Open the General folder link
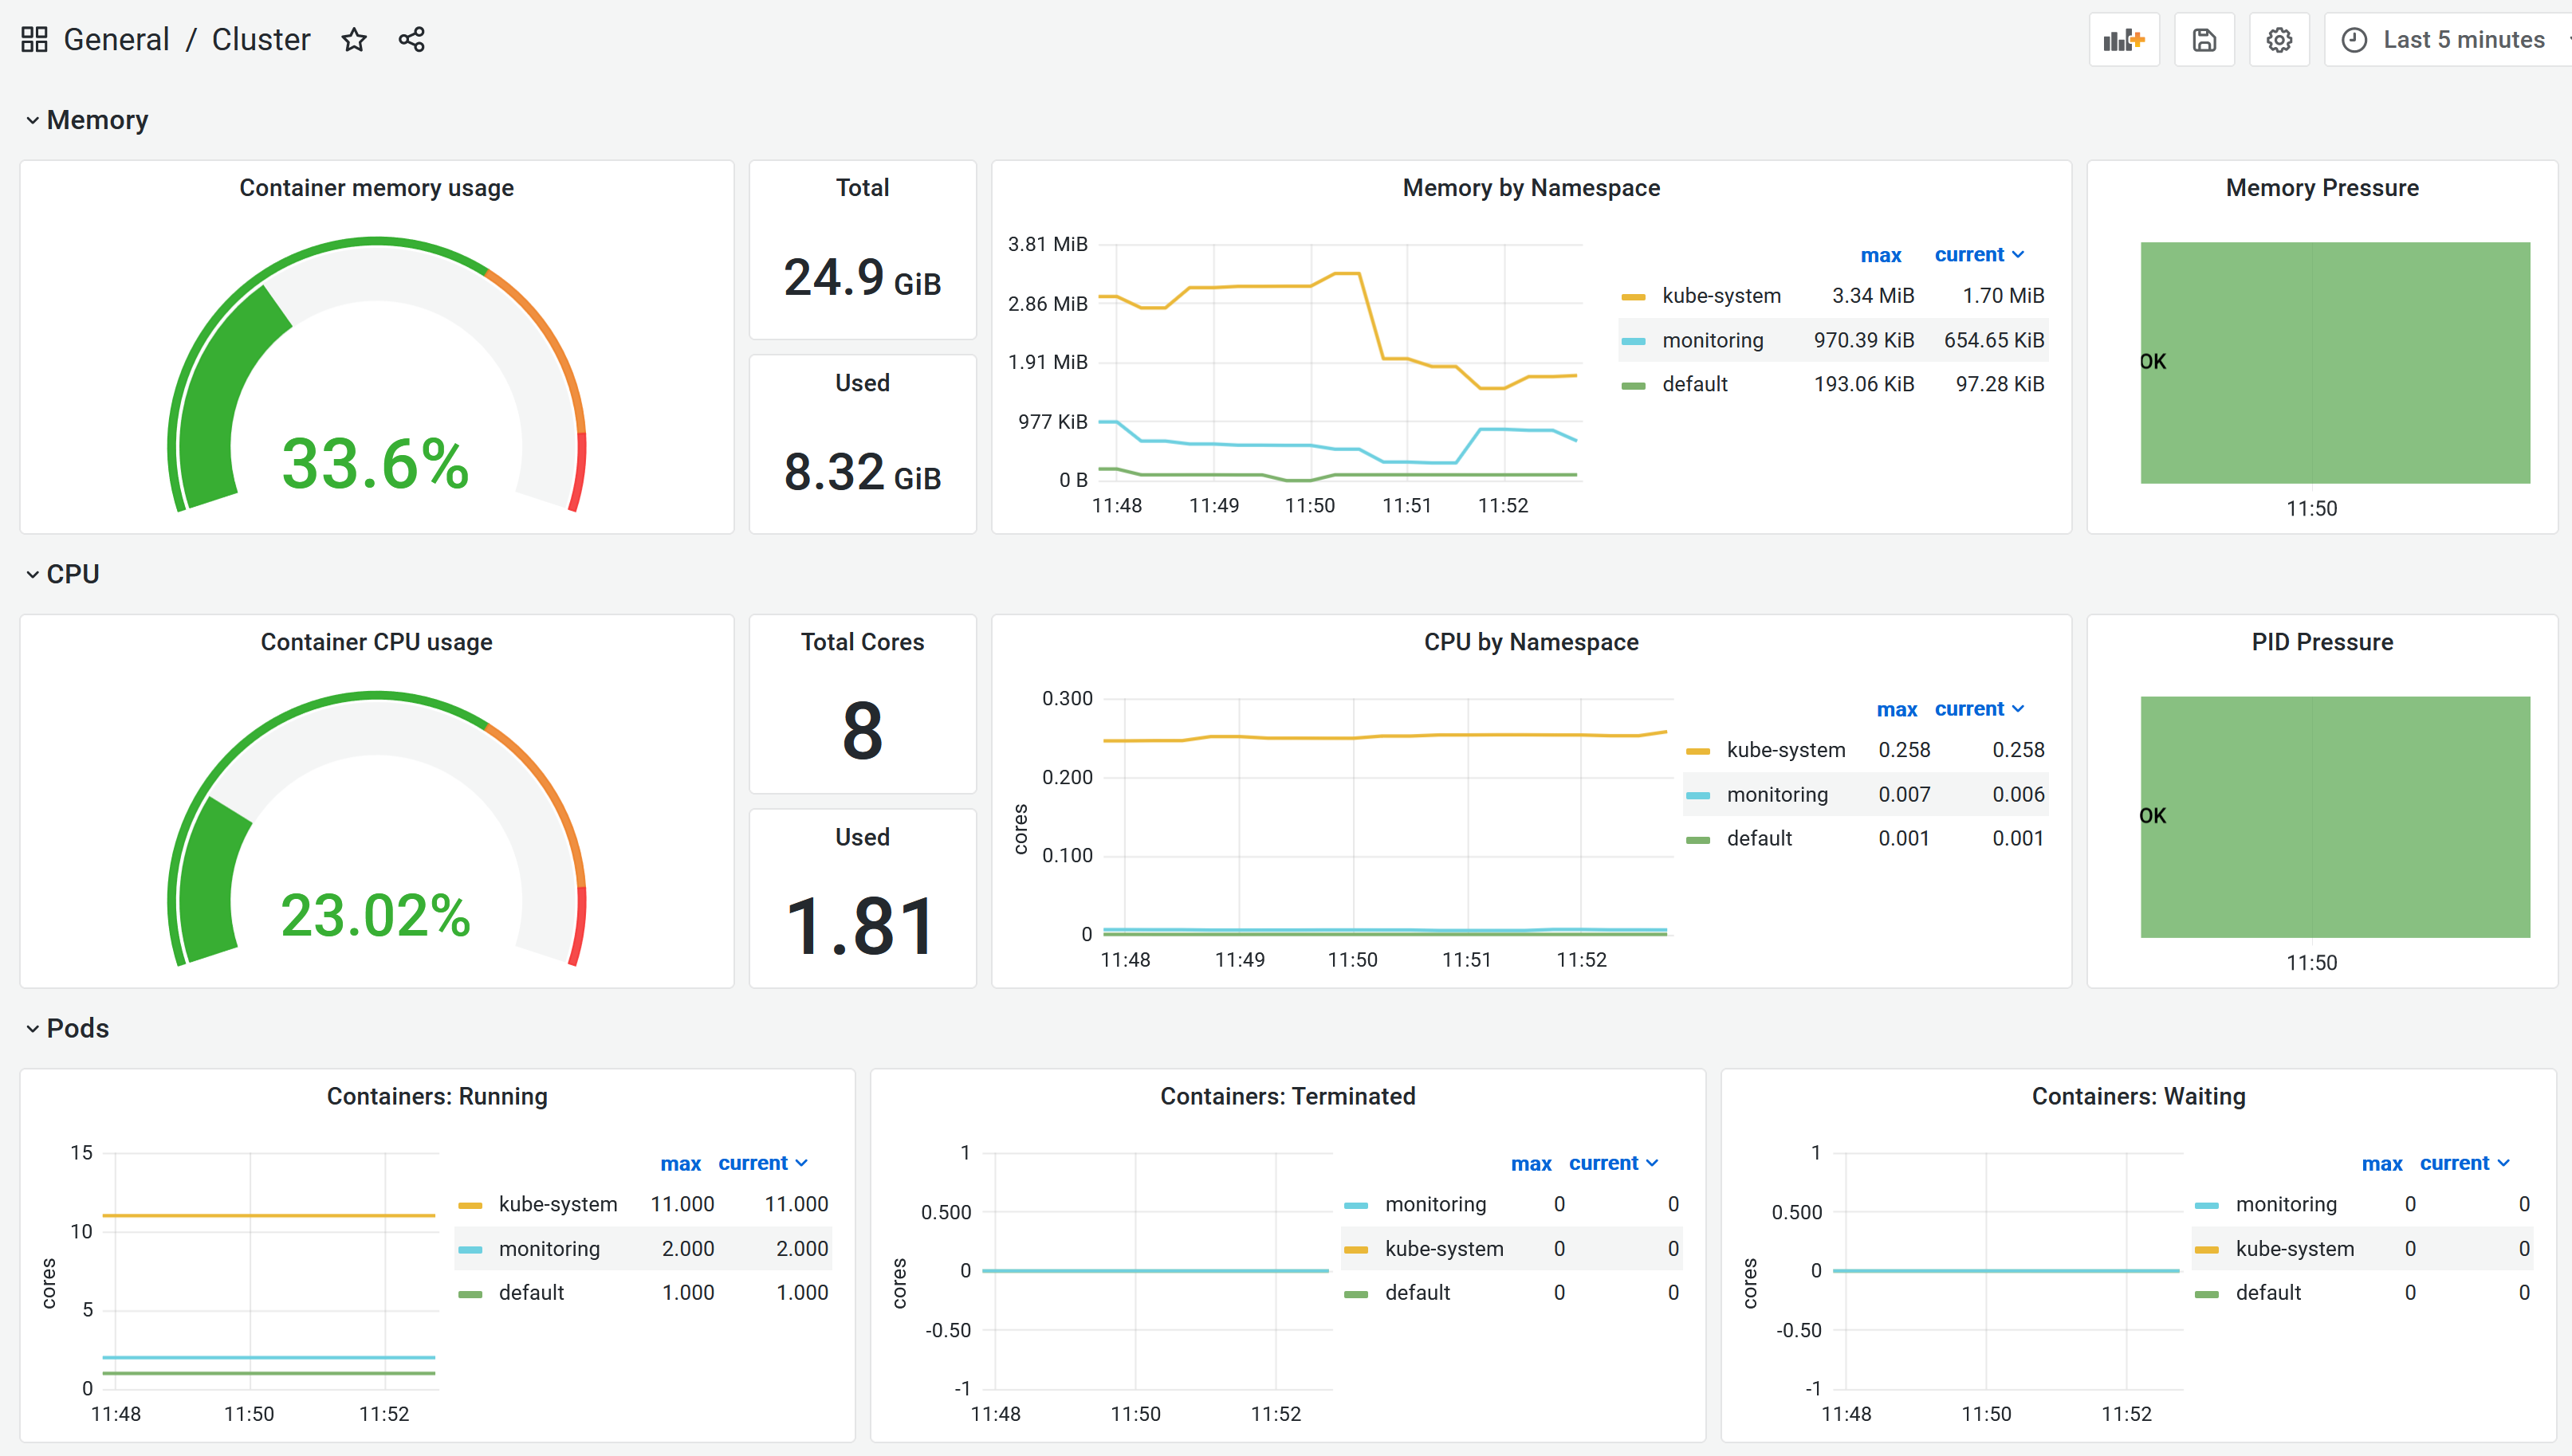The width and height of the screenshot is (2572, 1456). (x=116, y=39)
